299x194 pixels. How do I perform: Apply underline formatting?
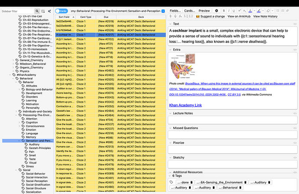coord(234,11)
